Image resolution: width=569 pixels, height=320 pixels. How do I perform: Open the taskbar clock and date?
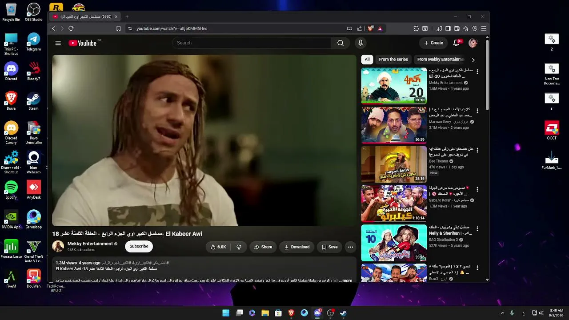click(x=557, y=313)
